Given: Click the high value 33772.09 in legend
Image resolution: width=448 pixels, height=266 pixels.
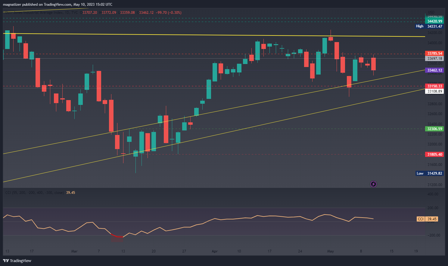Looking at the screenshot, I should pos(109,13).
